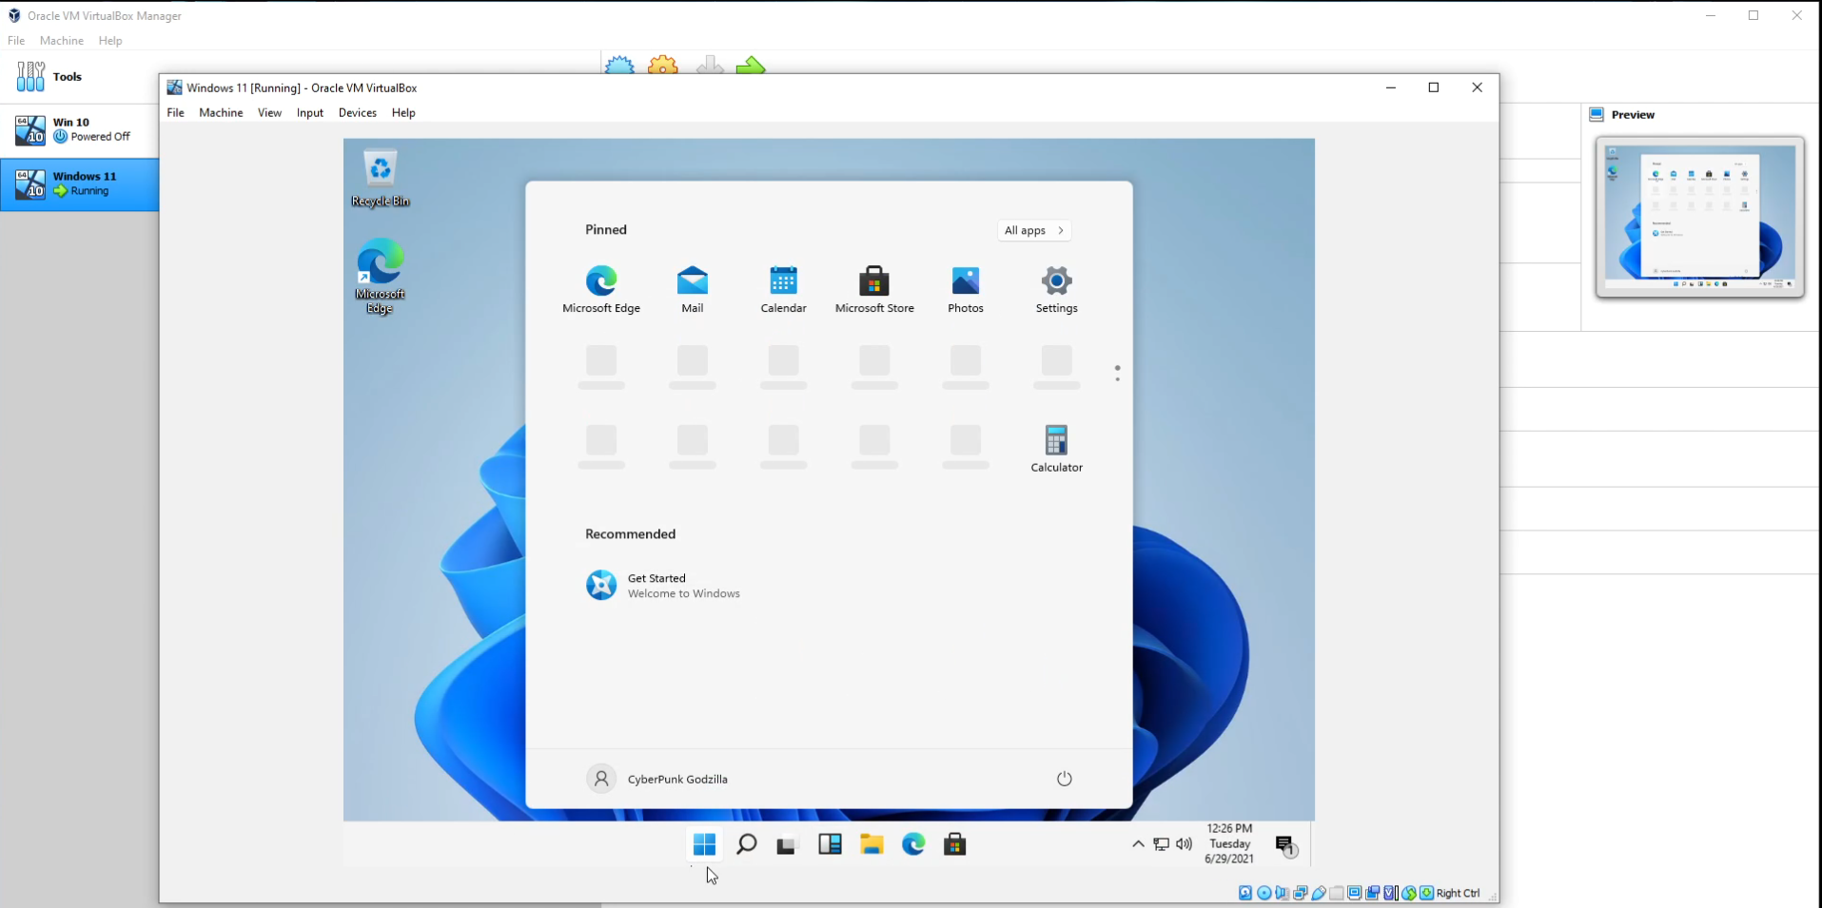The width and height of the screenshot is (1822, 908).
Task: Select the Microsoft Edge desktop shortcut
Action: pos(381,276)
